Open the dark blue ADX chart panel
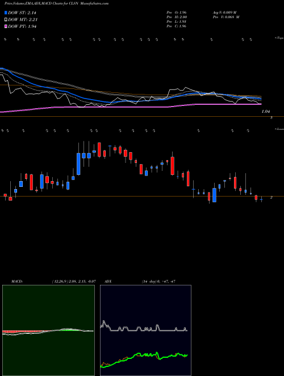Image resolution: width=284 pixels, height=376 pixels. [x=145, y=330]
